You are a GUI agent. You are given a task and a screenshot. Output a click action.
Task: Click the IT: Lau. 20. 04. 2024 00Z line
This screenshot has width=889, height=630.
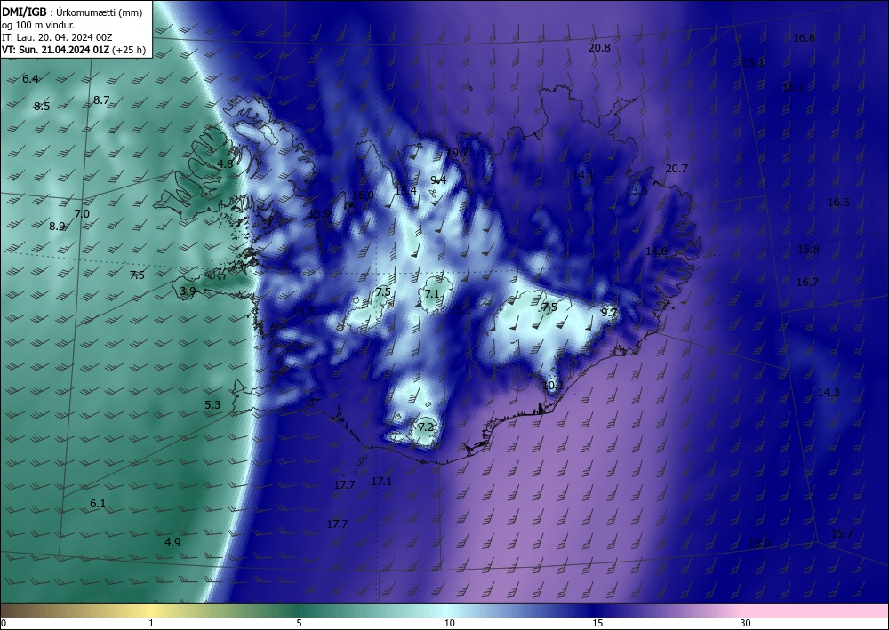57,36
